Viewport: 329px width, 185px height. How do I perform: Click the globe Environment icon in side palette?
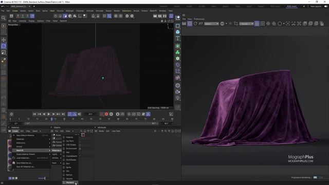[x=178, y=86]
